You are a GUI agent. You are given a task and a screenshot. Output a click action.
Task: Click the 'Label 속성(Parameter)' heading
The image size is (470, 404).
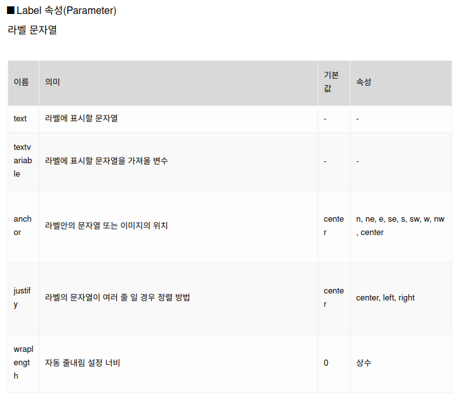coord(66,11)
